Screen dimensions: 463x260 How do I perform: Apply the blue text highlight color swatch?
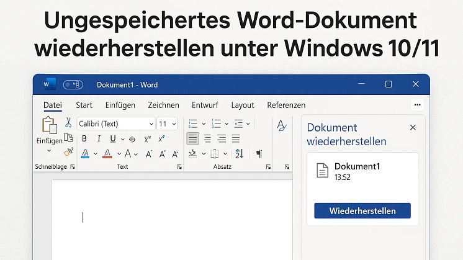(85, 153)
